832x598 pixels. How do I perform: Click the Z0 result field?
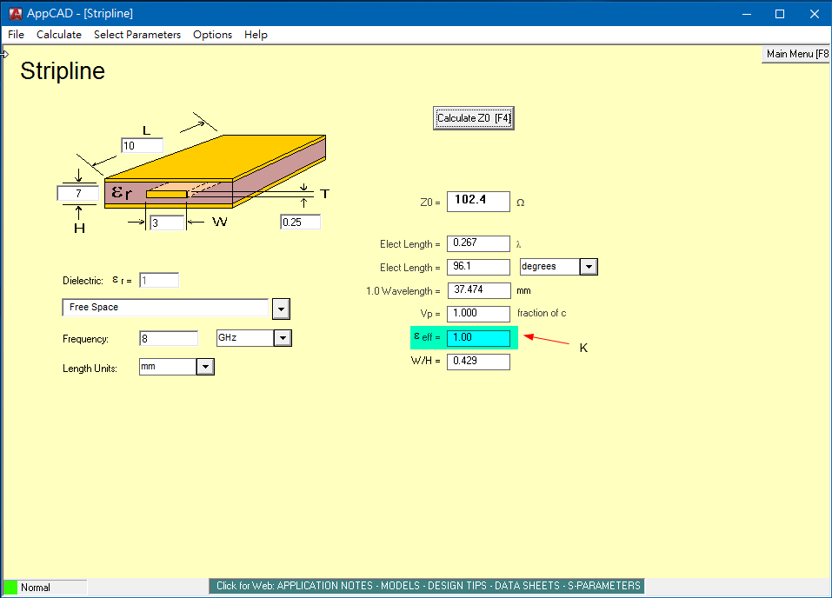pyautogui.click(x=479, y=202)
